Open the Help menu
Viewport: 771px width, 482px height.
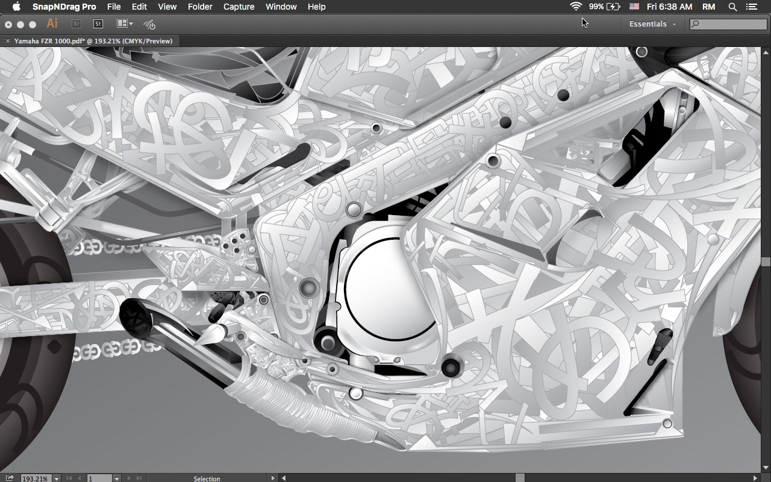point(316,7)
